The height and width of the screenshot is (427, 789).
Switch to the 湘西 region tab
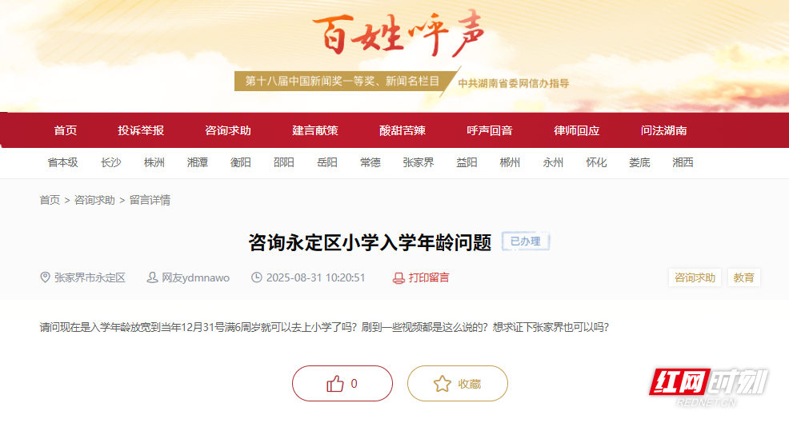pyautogui.click(x=683, y=162)
